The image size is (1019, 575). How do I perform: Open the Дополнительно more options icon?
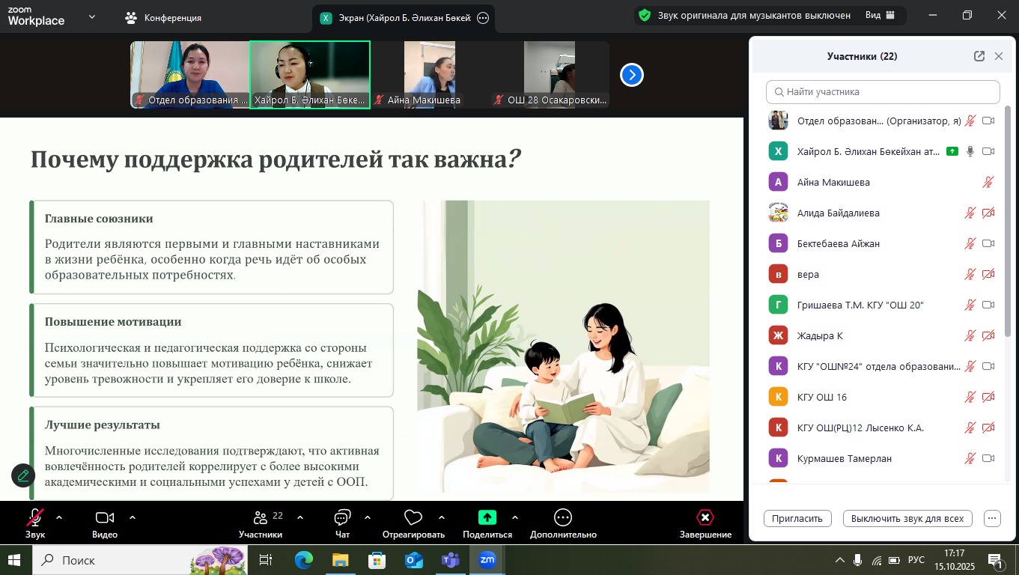(x=562, y=517)
